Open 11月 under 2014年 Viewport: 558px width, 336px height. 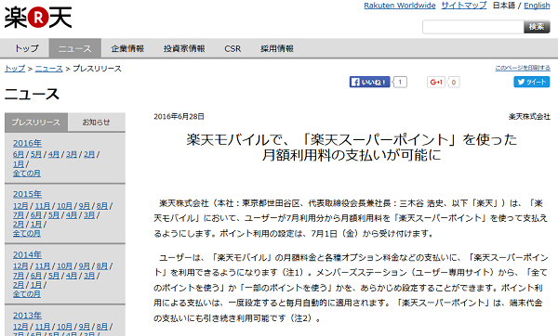tap(43, 266)
